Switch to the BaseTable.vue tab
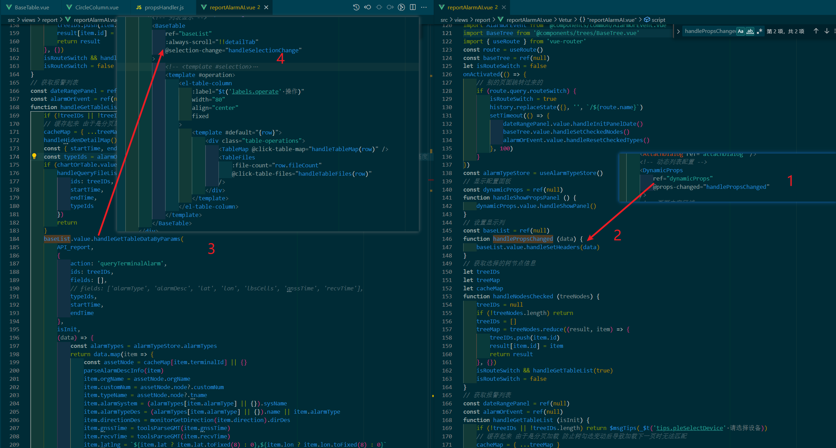This screenshot has width=836, height=448. coord(32,7)
